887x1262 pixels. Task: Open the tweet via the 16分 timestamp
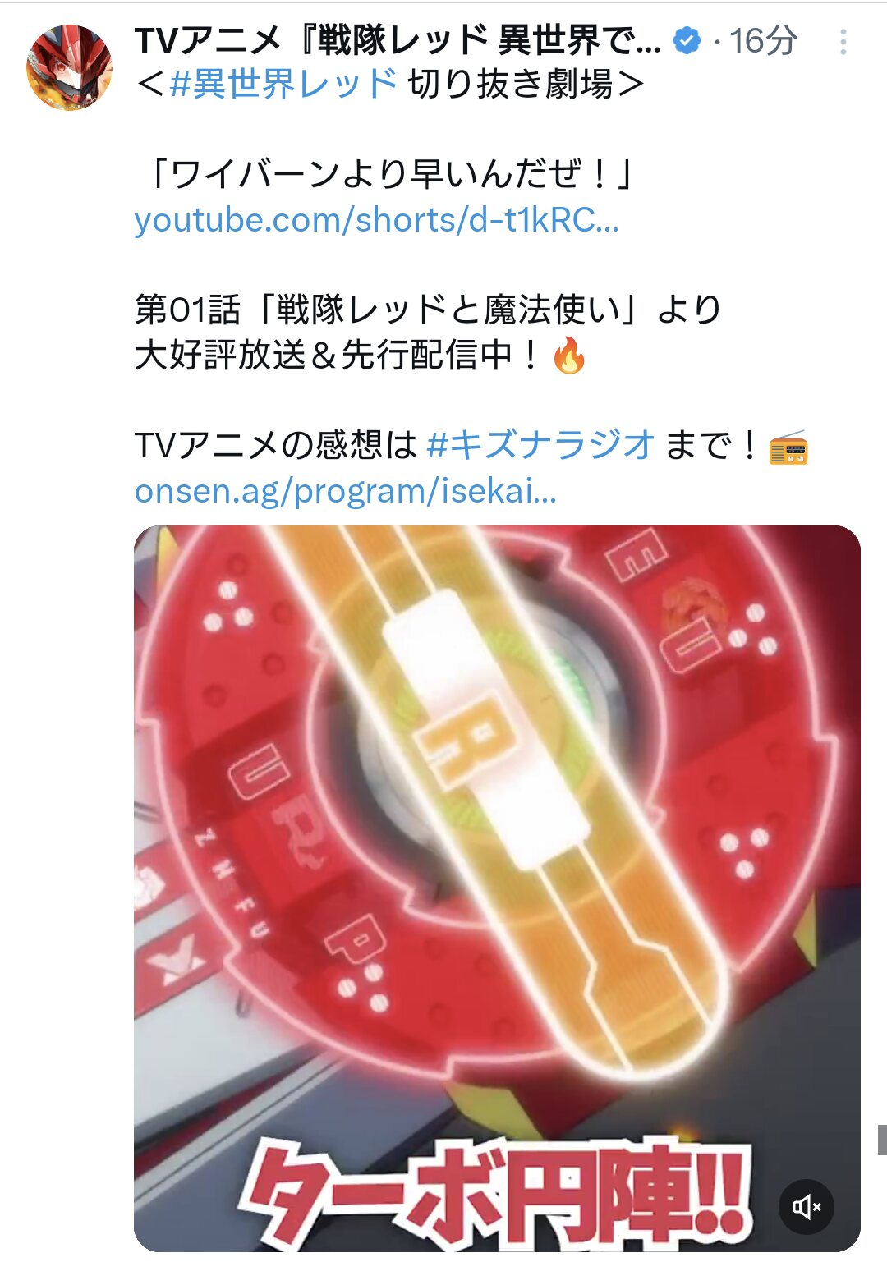tap(763, 41)
